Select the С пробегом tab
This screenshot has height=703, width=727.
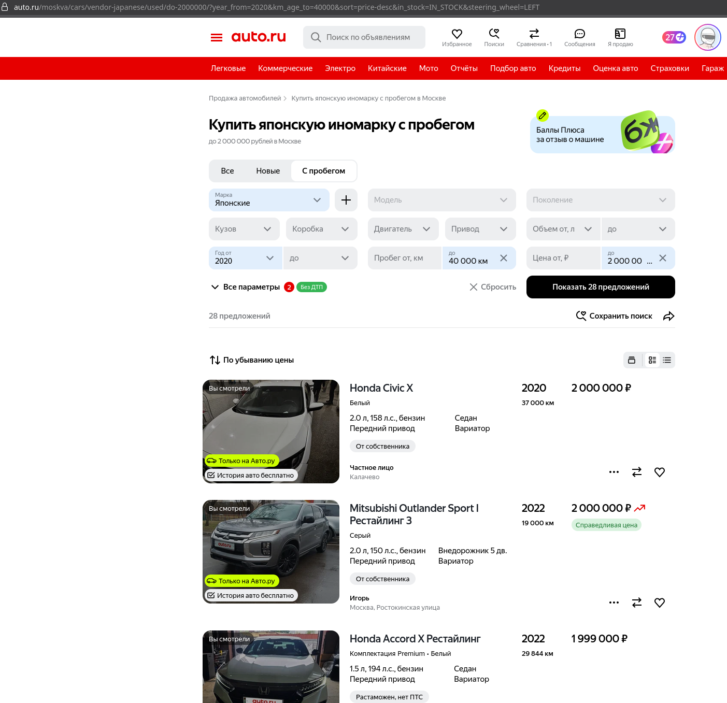coord(324,171)
